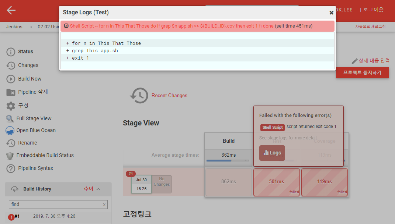Collapse the Build History panel
This screenshot has height=224, width=395.
pos(98,189)
